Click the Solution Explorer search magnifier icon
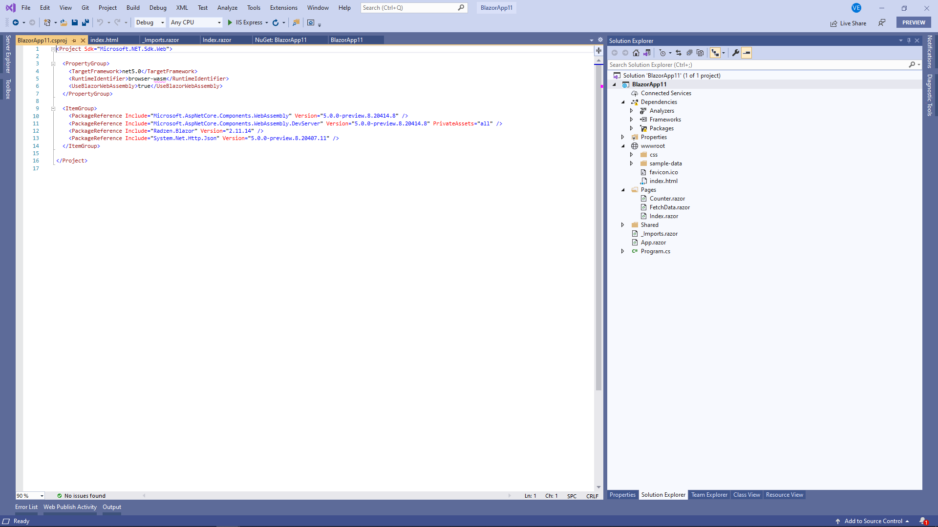The image size is (938, 527). (912, 65)
